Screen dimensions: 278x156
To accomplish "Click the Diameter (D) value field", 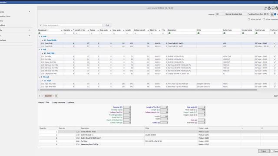I will pyautogui.click(x=127, y=107).
